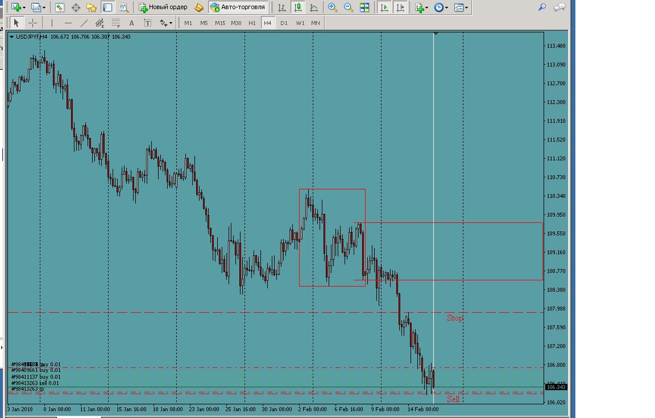Click current price label 106.343
Image resolution: width=655 pixels, height=418 pixels.
556,387
